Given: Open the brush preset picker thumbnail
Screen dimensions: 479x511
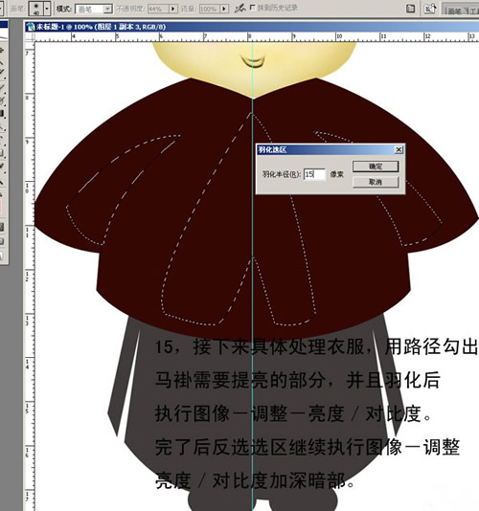Looking at the screenshot, I should 35,9.
